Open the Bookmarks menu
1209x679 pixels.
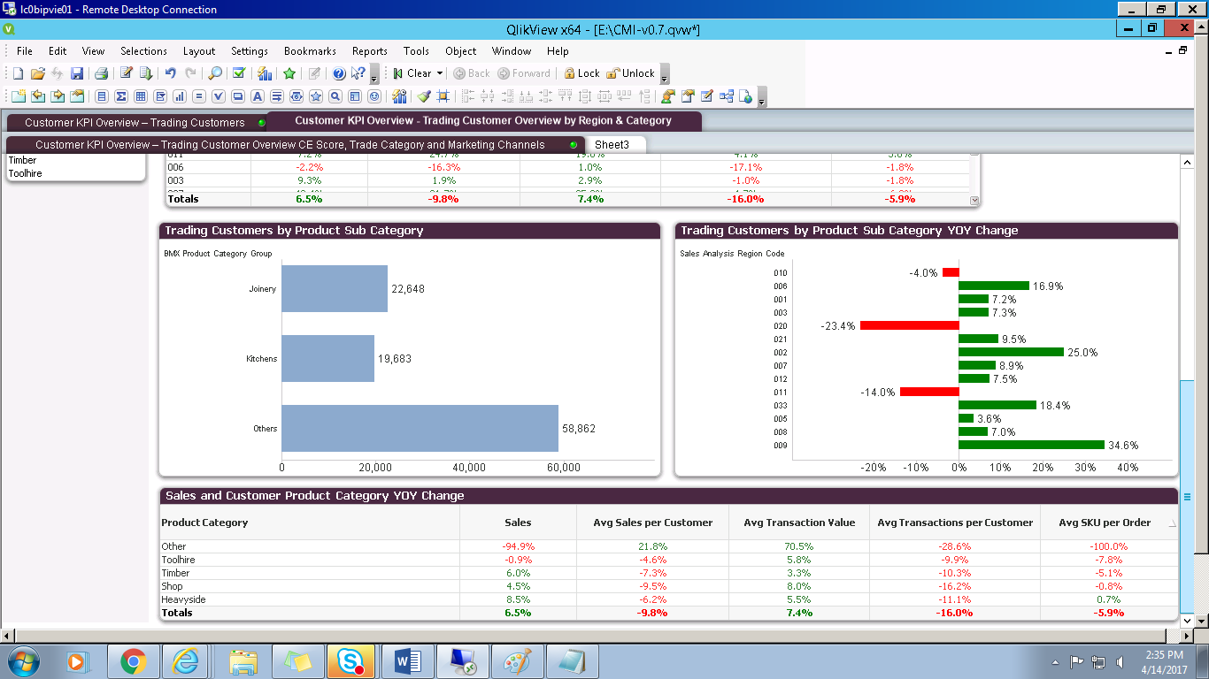click(310, 51)
